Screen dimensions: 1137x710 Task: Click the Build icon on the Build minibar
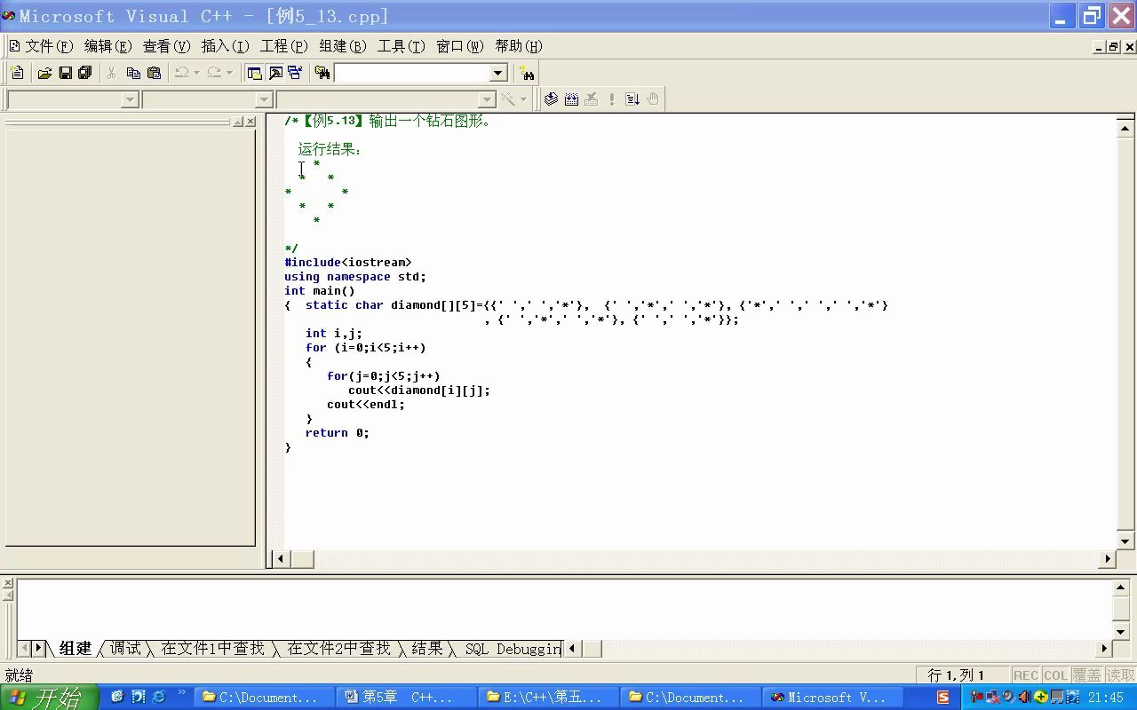571,99
